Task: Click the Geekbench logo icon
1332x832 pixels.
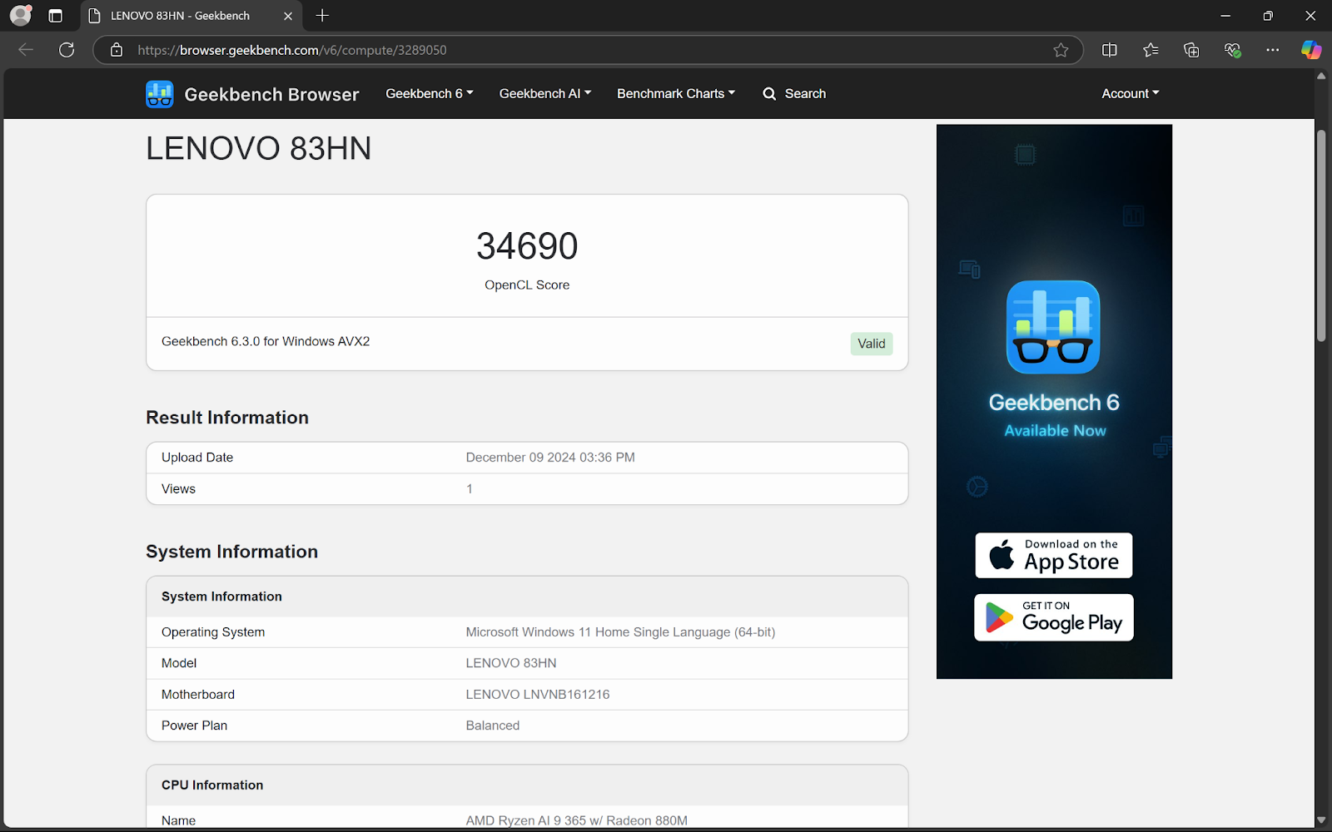Action: point(160,94)
